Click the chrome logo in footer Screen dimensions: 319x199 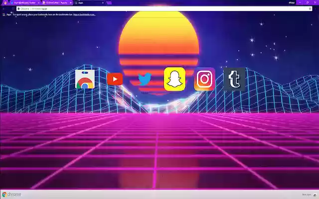pos(12,195)
